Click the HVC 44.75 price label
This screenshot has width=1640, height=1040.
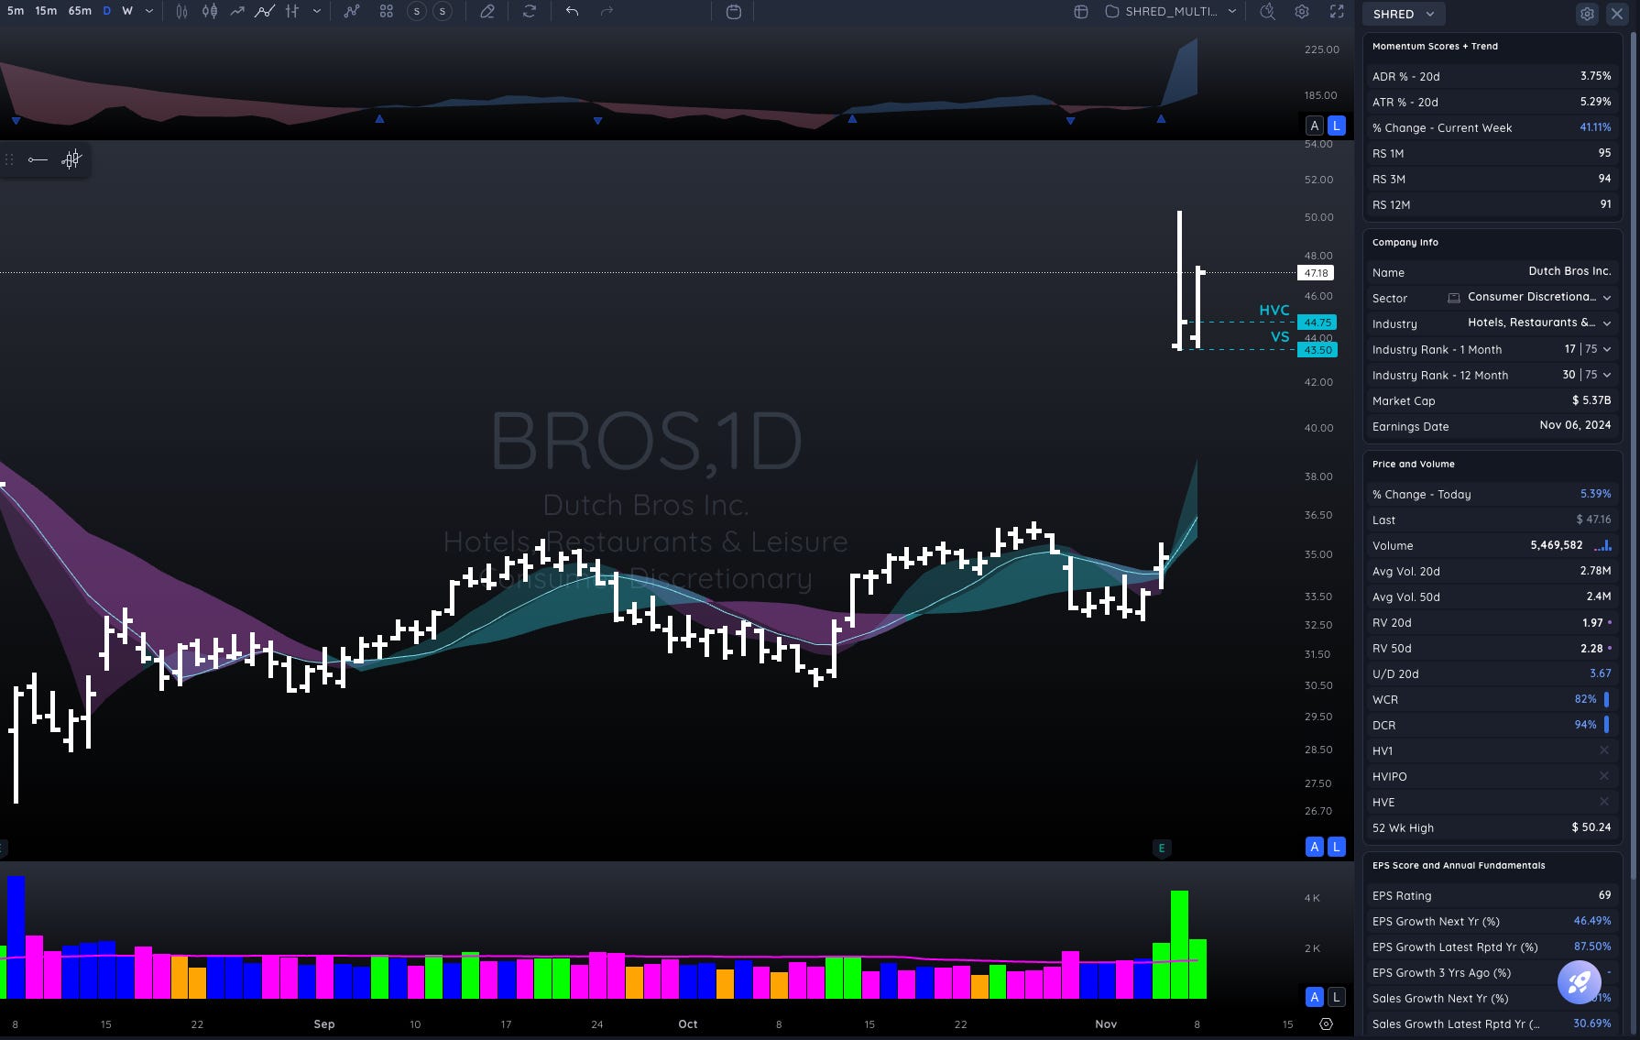tap(1317, 323)
